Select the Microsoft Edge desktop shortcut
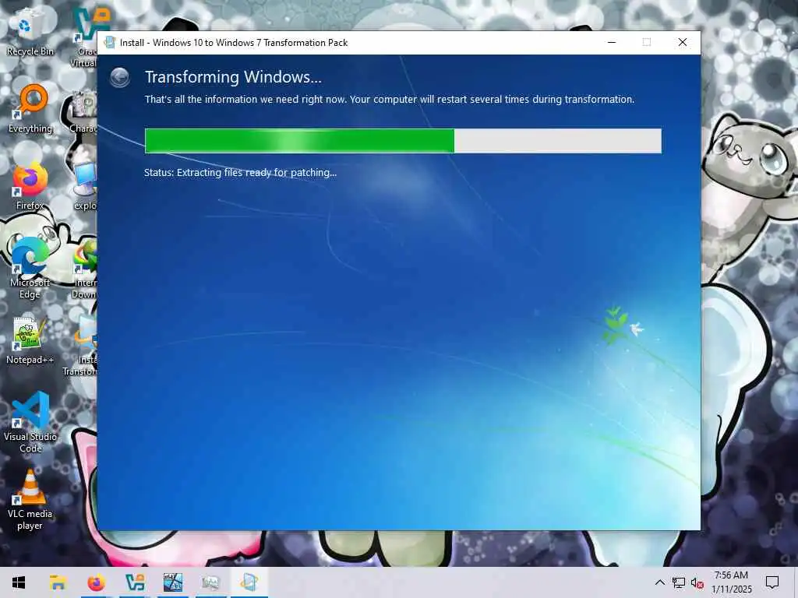798x598 pixels. (30, 268)
